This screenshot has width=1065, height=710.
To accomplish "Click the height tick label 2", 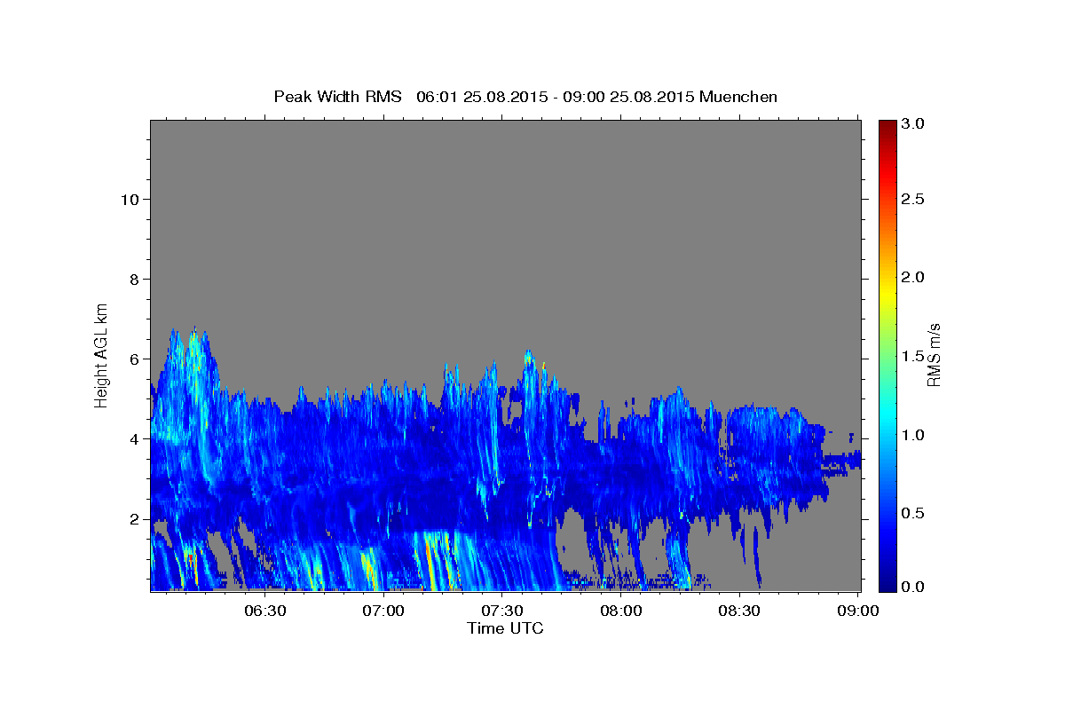I will coord(137,519).
